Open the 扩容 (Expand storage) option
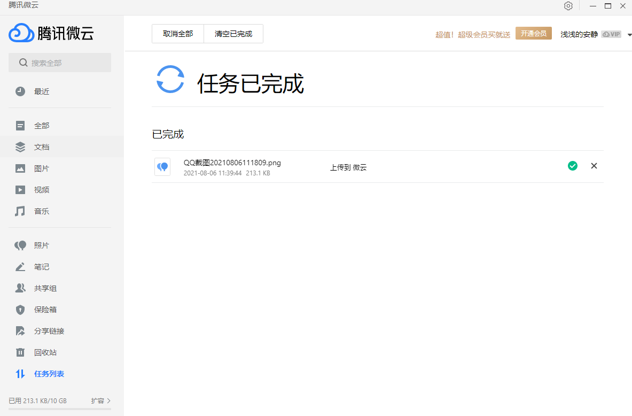Screen dimensions: 632x416 coord(100,400)
